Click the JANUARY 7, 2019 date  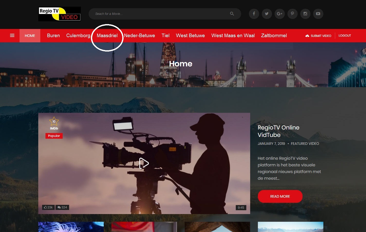271,144
